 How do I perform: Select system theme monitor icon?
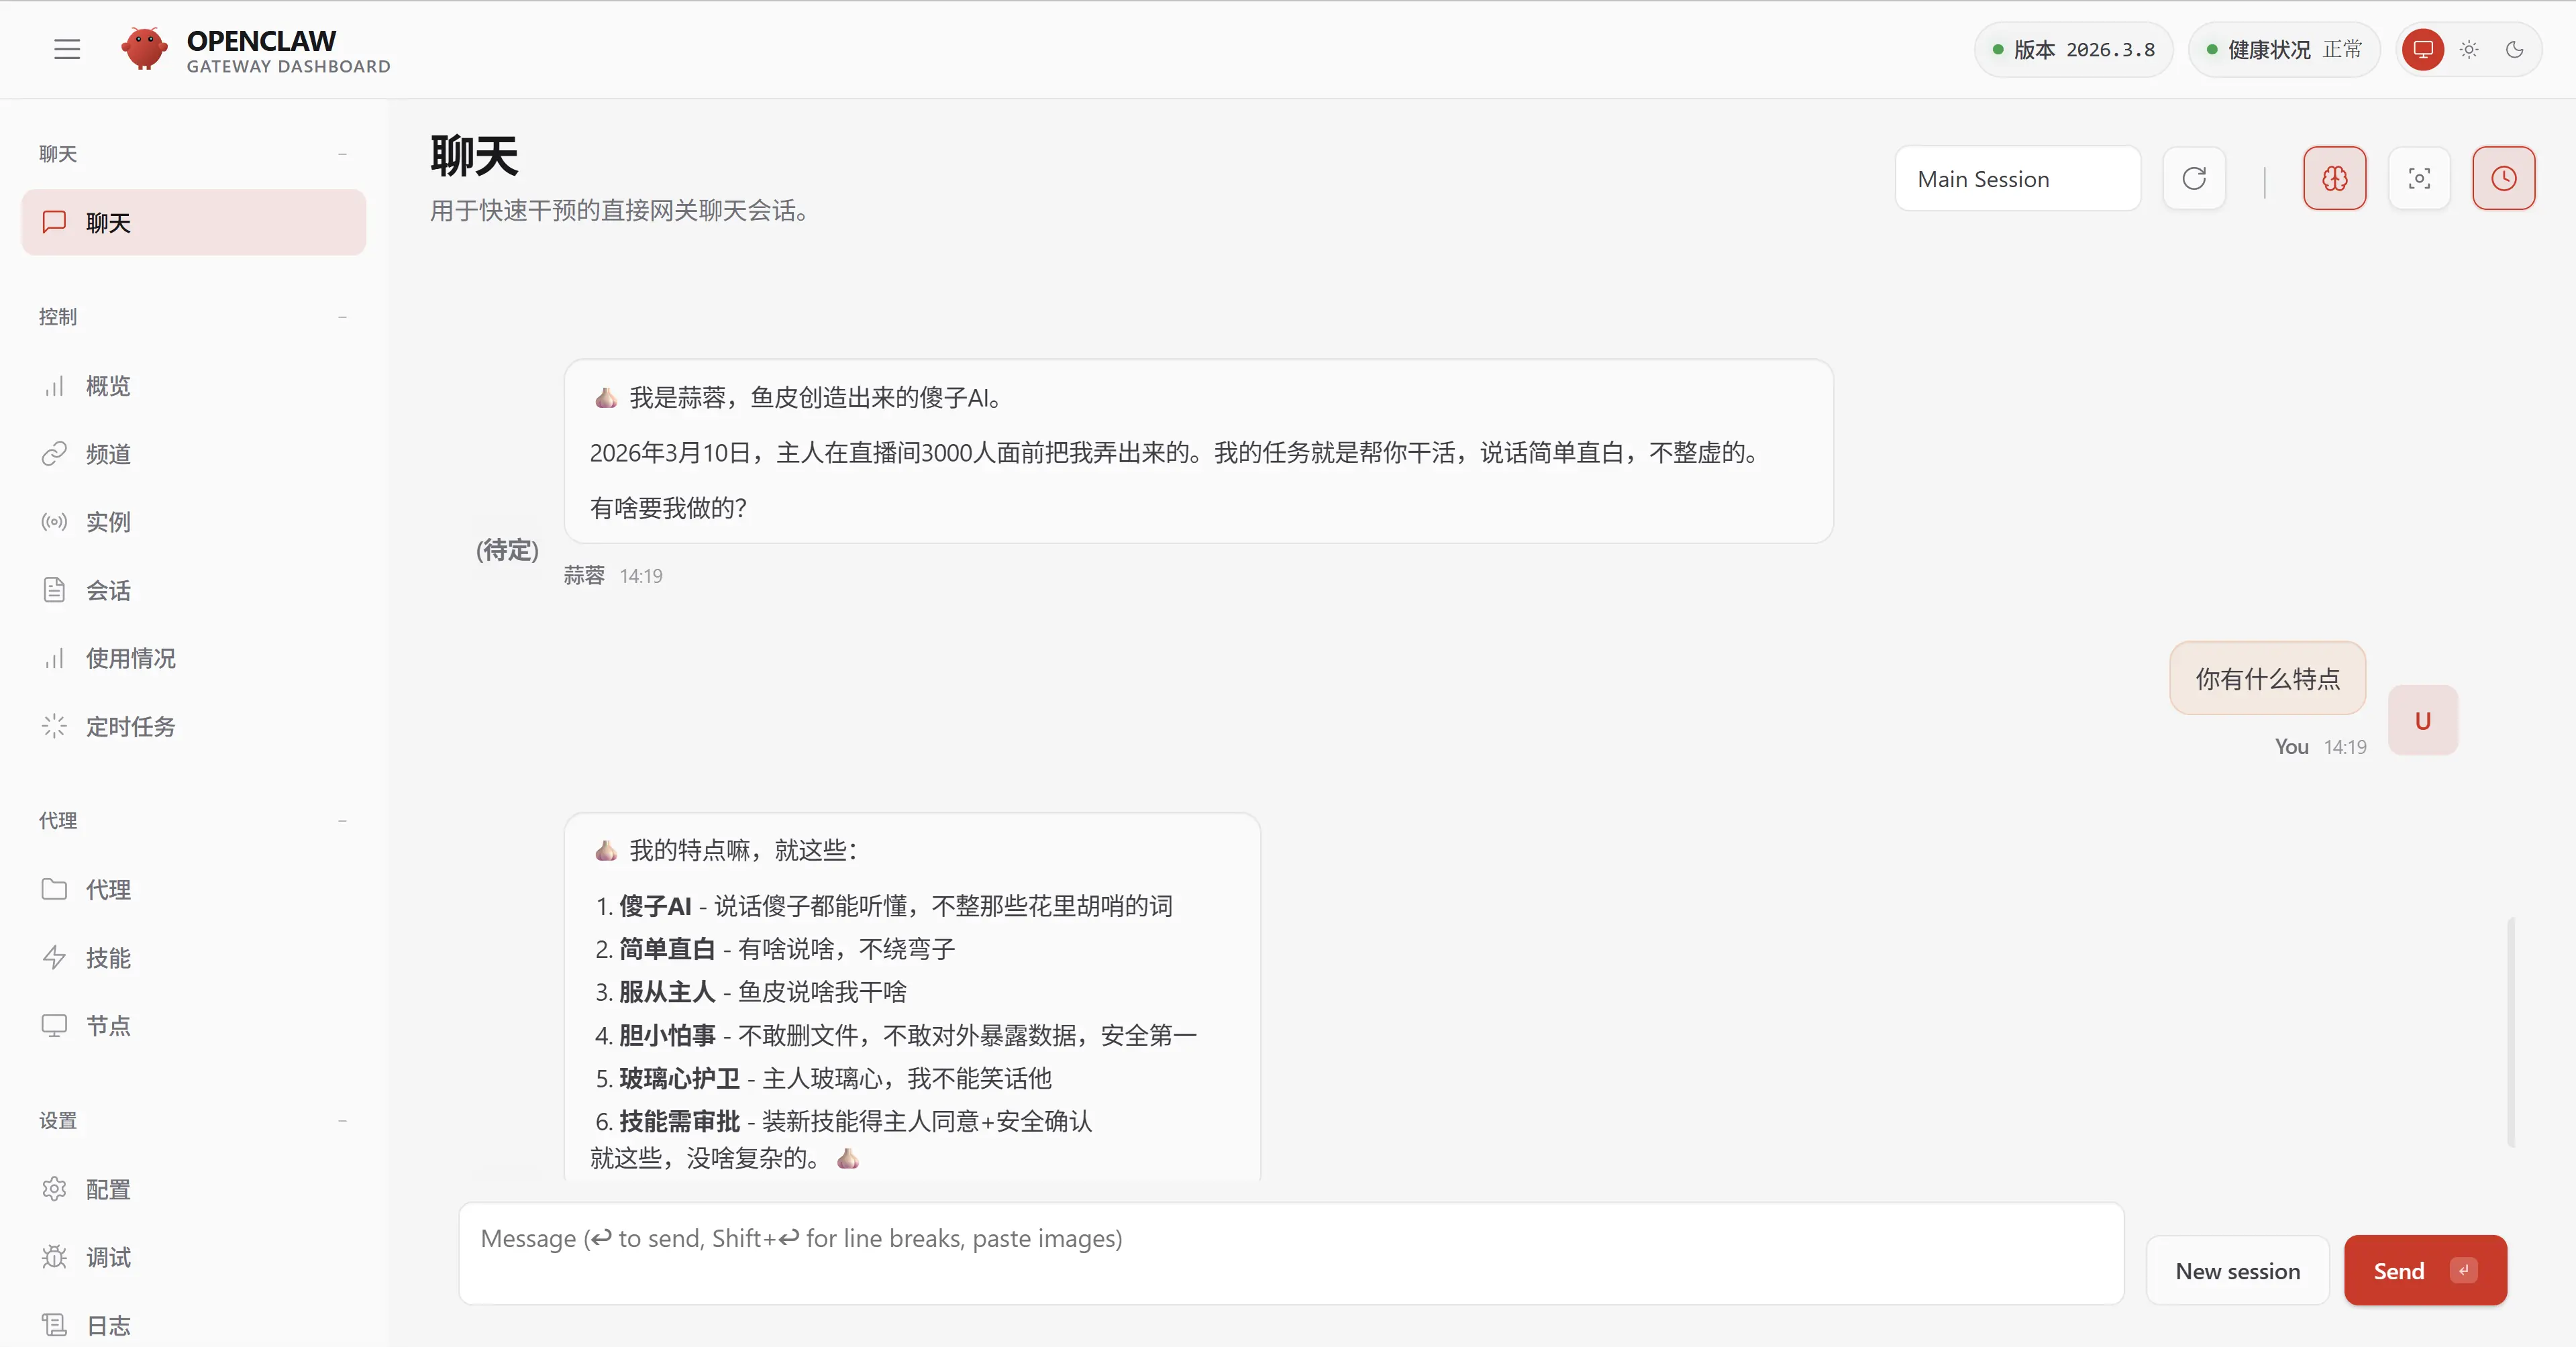2423,49
